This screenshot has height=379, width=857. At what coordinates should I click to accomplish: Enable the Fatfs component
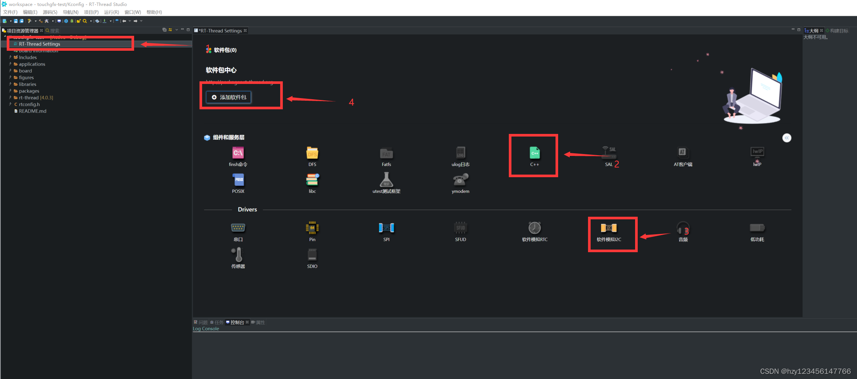386,153
